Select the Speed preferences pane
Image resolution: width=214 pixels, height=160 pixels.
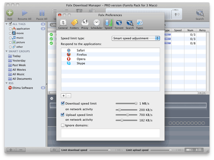pyautogui.click(x=108, y=24)
